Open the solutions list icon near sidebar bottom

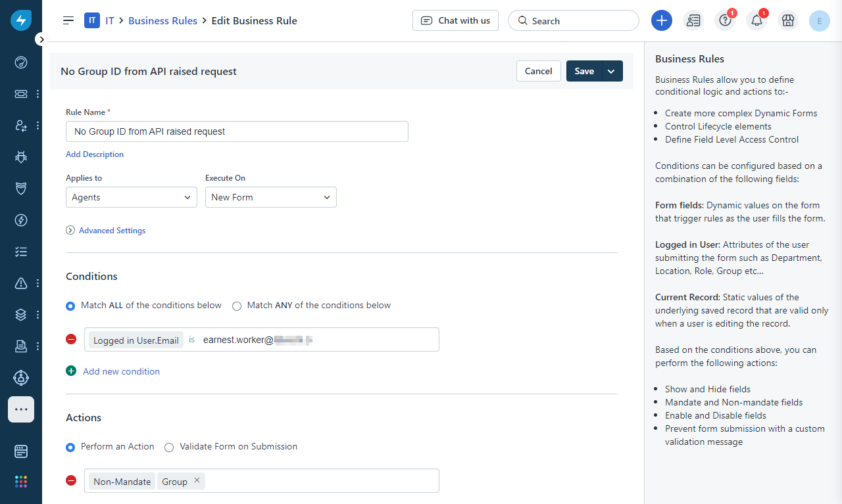(x=21, y=451)
